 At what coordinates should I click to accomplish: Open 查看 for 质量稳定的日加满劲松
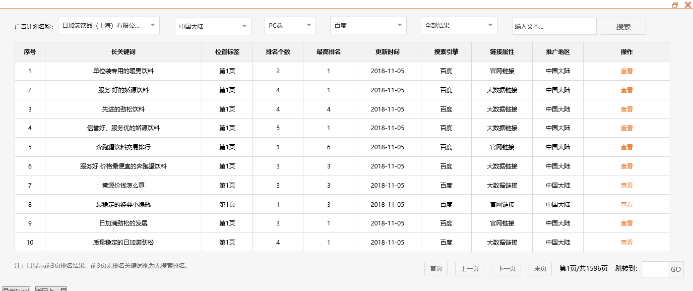[x=626, y=242]
